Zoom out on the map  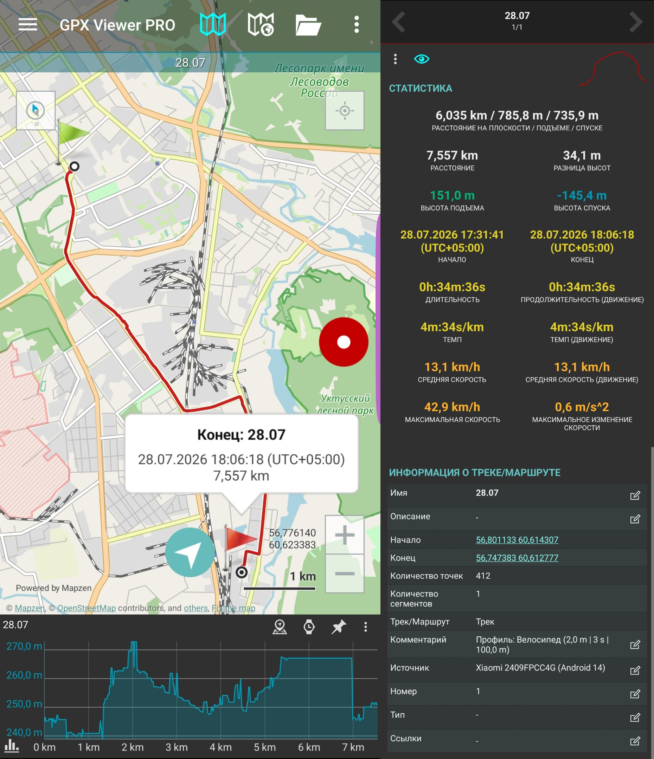click(x=345, y=573)
